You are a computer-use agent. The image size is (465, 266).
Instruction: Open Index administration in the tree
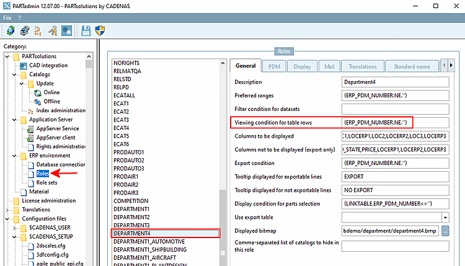click(x=61, y=110)
